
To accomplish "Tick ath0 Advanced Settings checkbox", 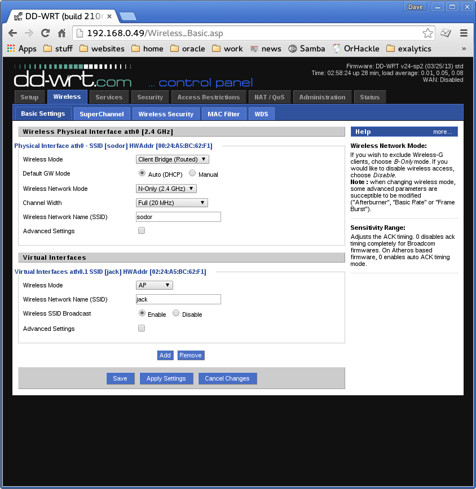I will click(142, 230).
